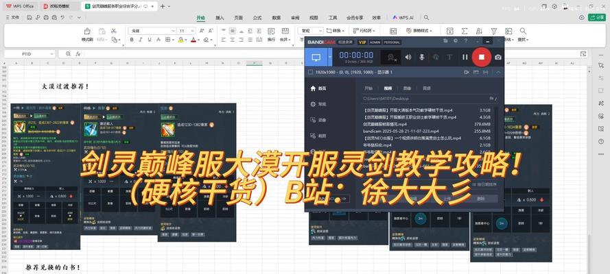Pause the Bandicam recording

pyautogui.click(x=465, y=57)
